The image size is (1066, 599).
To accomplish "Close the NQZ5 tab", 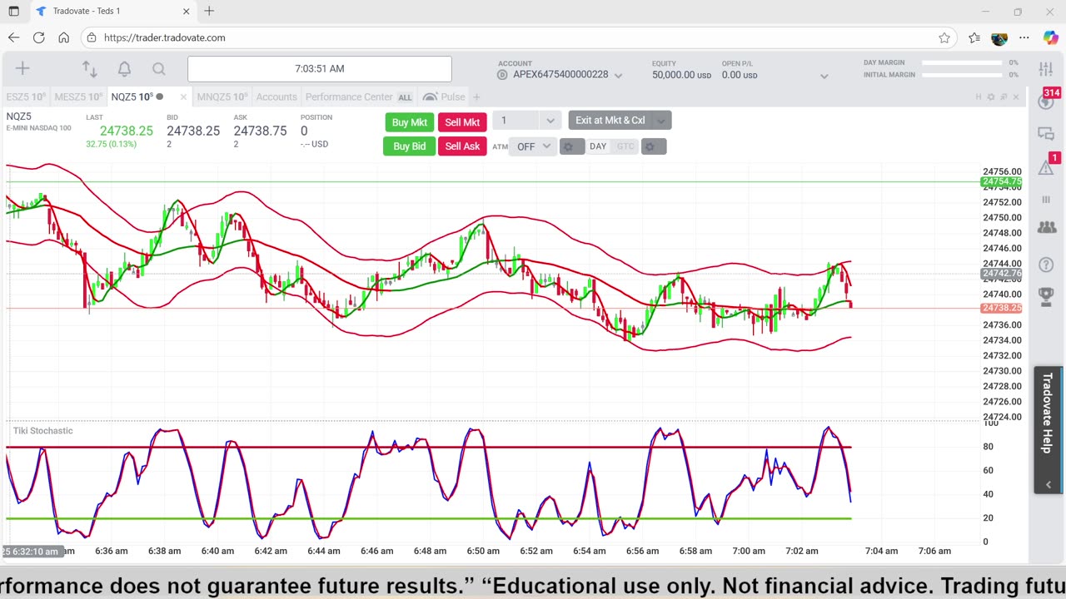I will 183,97.
